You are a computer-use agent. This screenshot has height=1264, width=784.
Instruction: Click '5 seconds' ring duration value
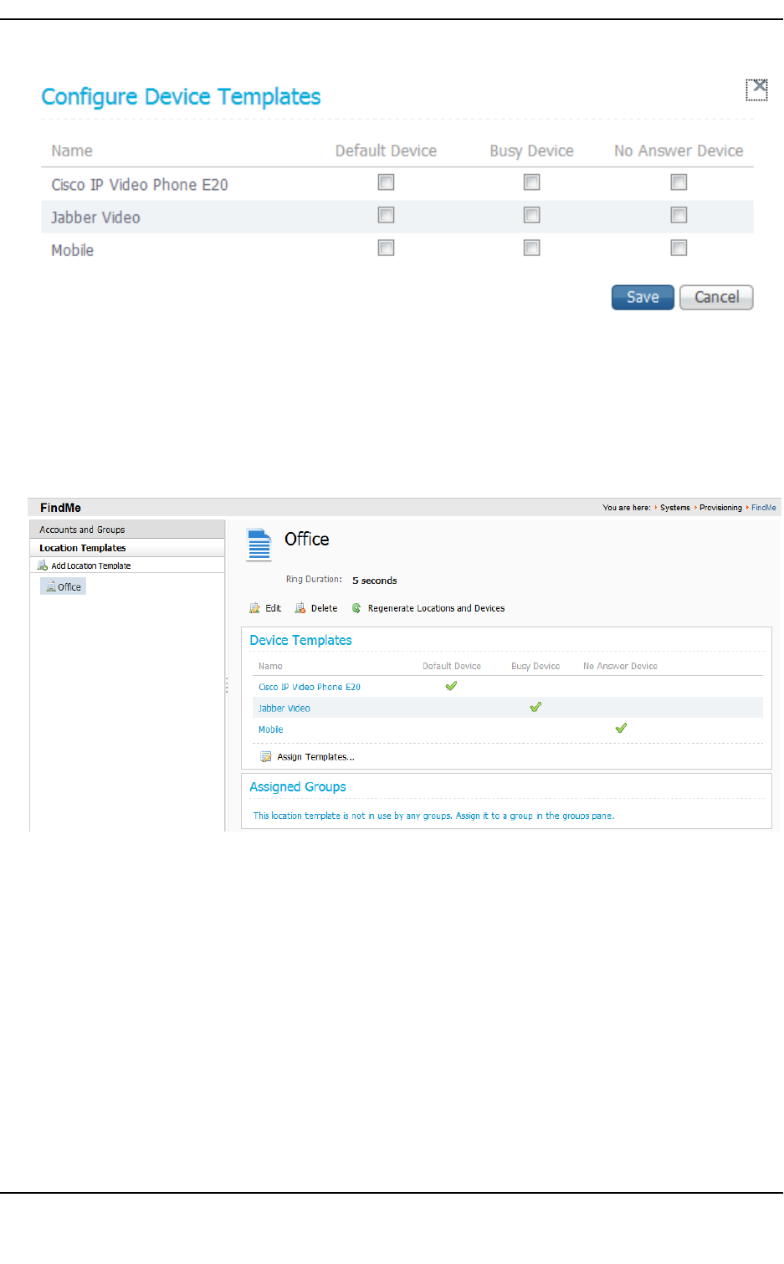pyautogui.click(x=375, y=581)
